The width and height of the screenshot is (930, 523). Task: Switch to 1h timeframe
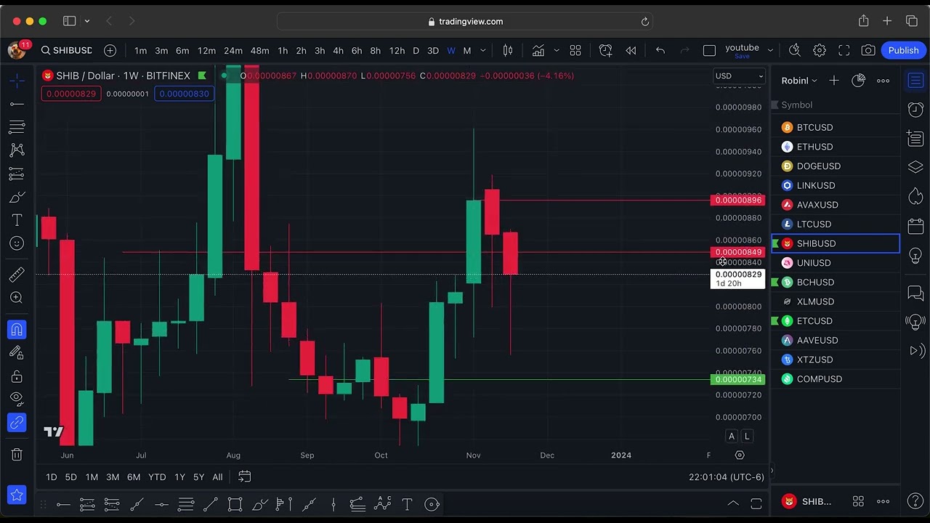tap(283, 50)
